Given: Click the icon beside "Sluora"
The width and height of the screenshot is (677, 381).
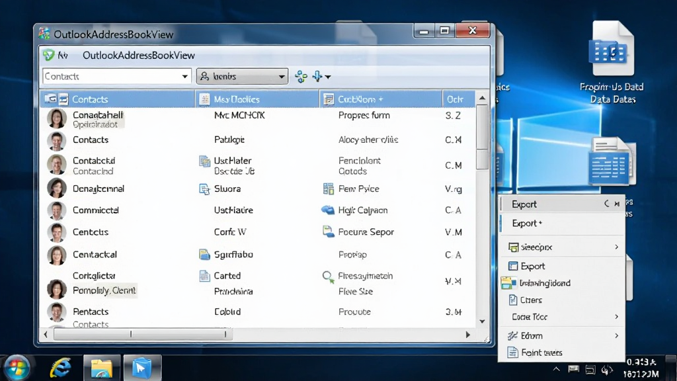Looking at the screenshot, I should point(204,189).
